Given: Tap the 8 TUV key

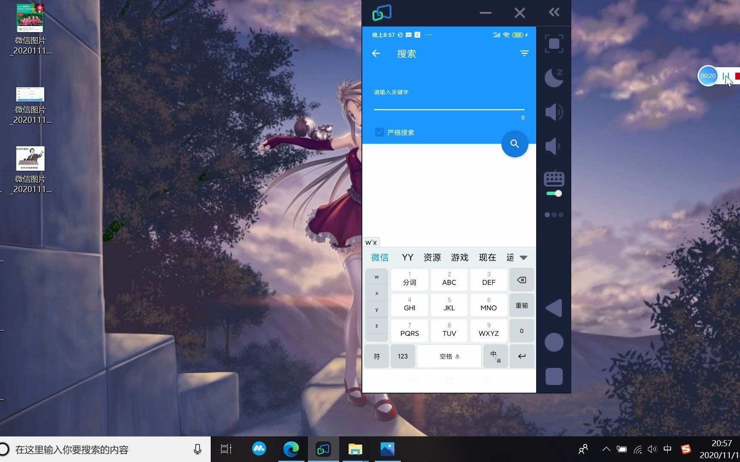Looking at the screenshot, I should point(449,330).
